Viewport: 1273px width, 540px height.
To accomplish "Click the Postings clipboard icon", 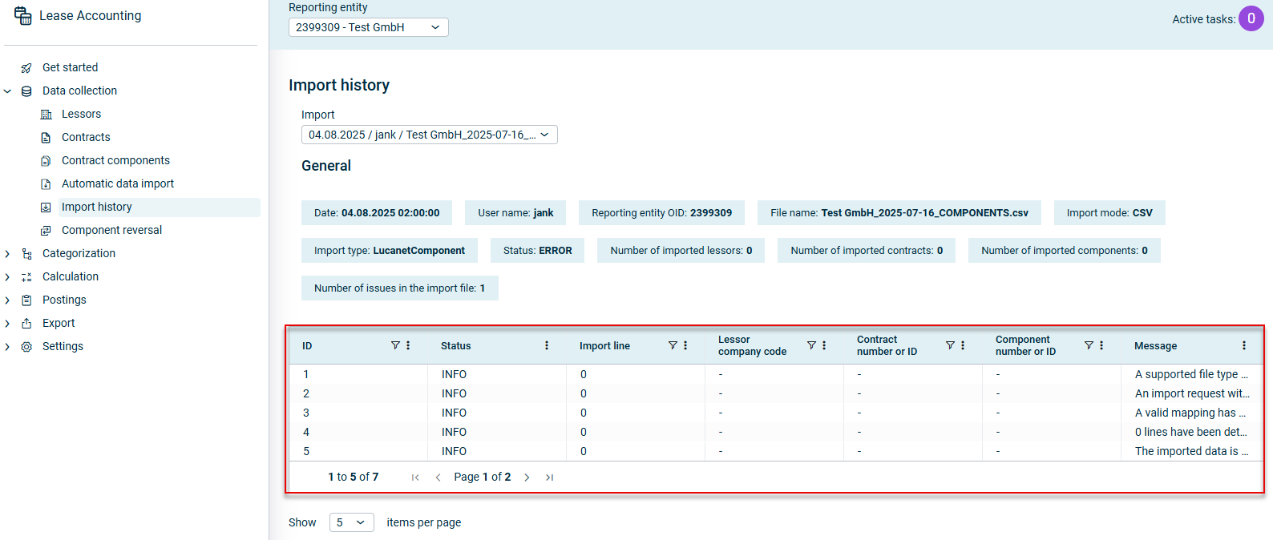I will (26, 300).
